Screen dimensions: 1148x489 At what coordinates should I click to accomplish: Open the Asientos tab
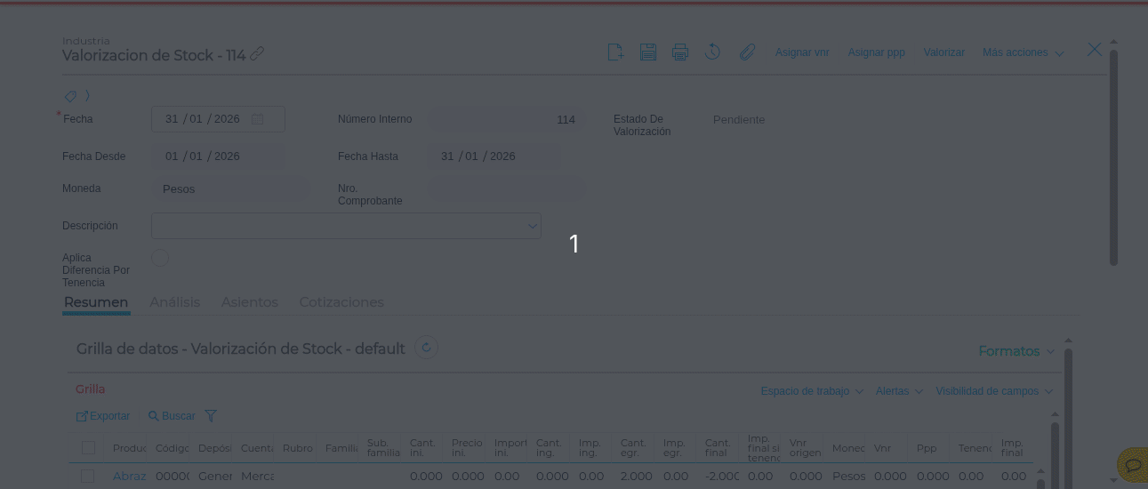point(249,302)
